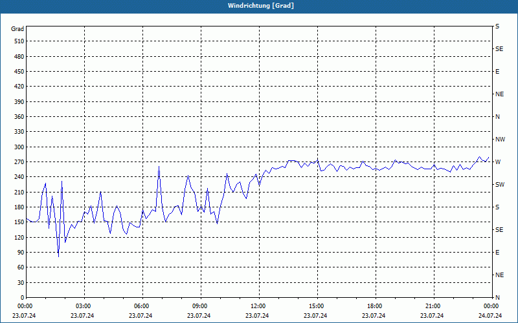Select the W compass label on the right axis
Viewport: 518px width, 323px height.
[498, 162]
